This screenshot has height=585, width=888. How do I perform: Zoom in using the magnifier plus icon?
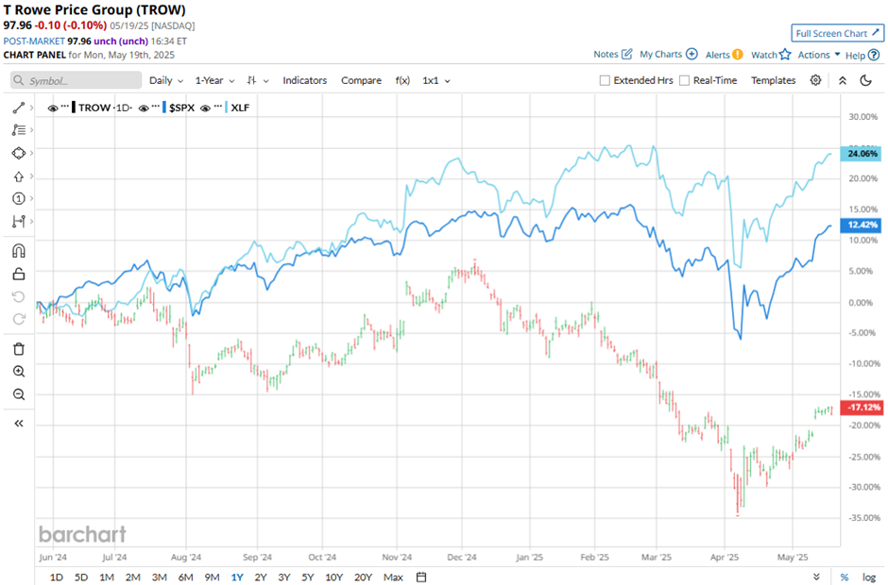click(x=18, y=371)
